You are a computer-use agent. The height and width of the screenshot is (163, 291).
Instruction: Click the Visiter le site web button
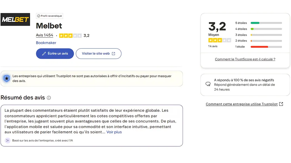click(x=98, y=53)
